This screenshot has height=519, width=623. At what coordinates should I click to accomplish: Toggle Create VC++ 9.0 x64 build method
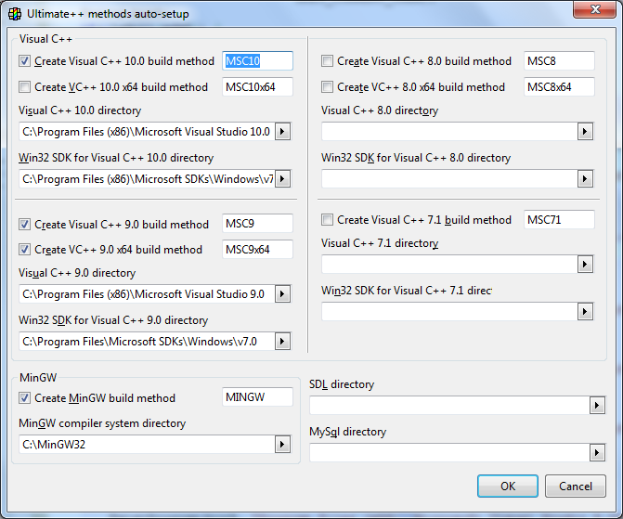point(25,250)
